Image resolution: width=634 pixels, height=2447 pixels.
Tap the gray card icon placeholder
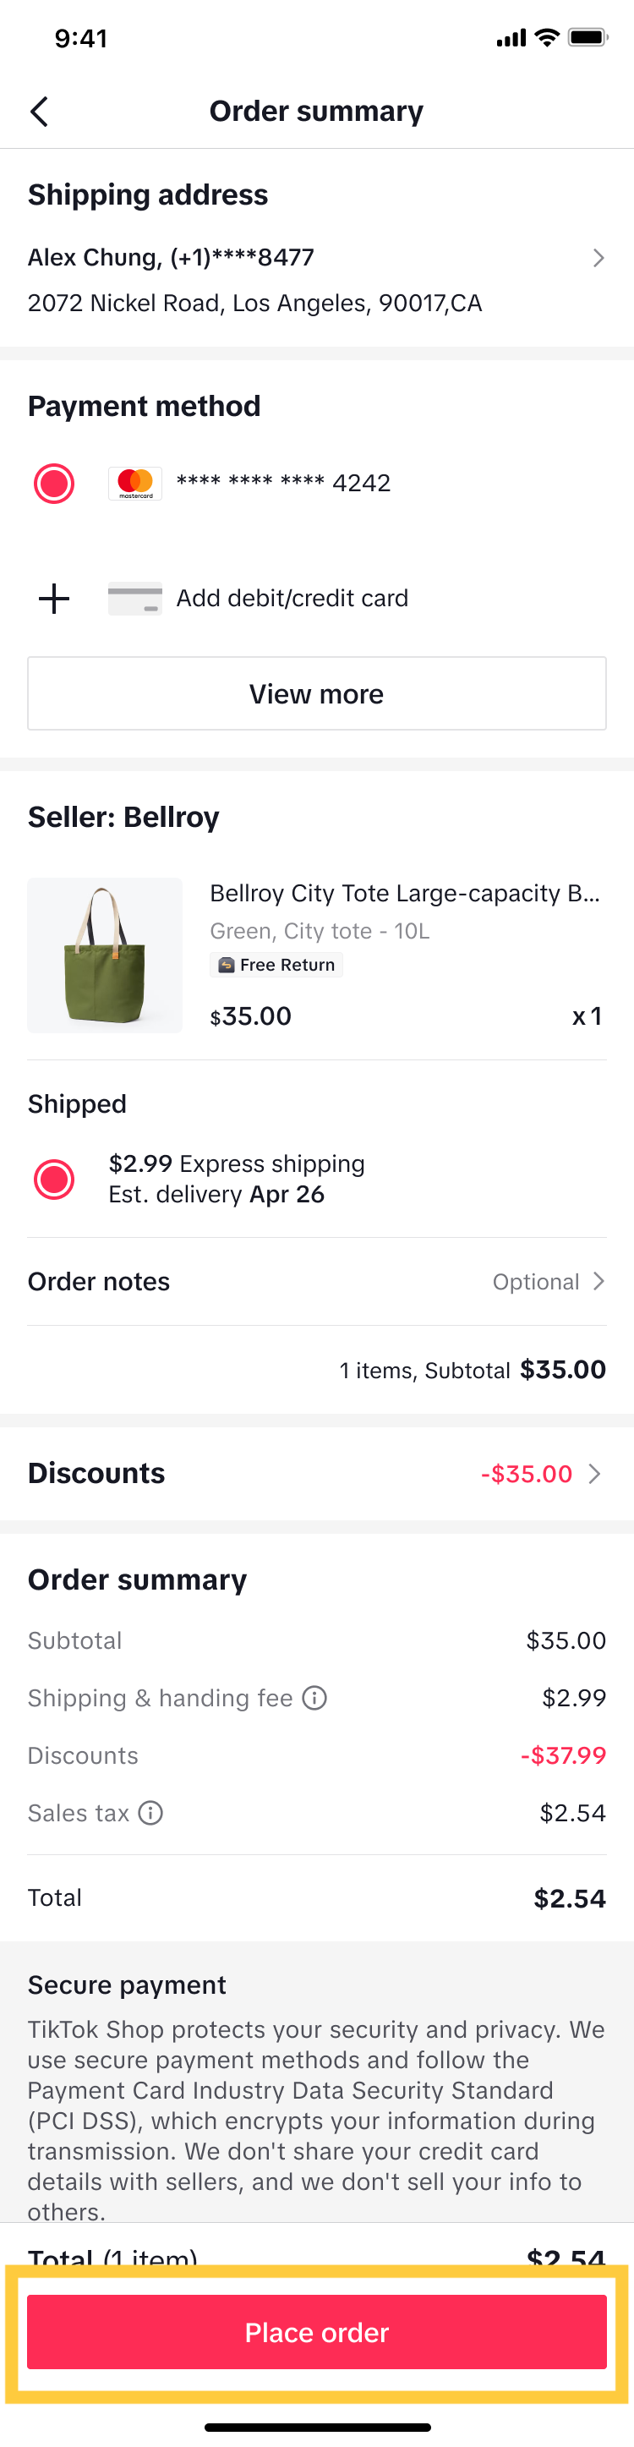pyautogui.click(x=134, y=599)
